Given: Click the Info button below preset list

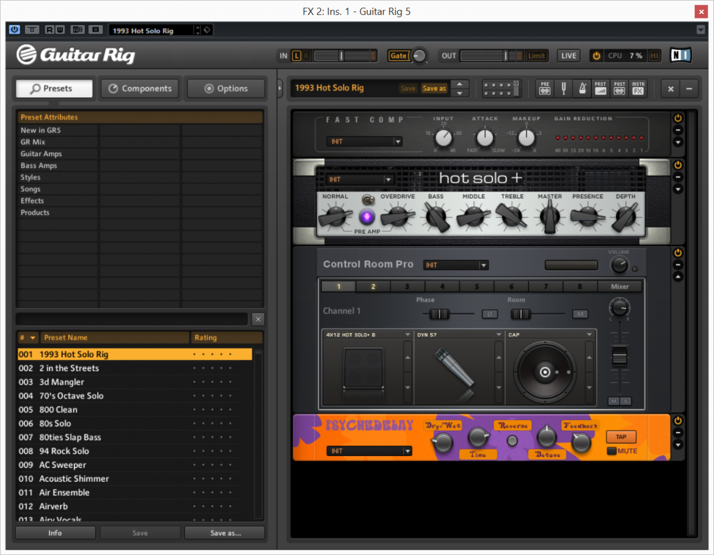Looking at the screenshot, I should (55, 533).
